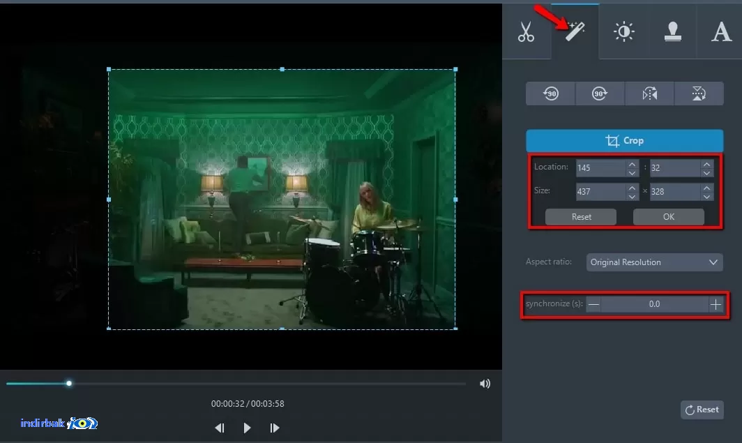The height and width of the screenshot is (443, 742).
Task: Step to the previous frame
Action: point(220,428)
